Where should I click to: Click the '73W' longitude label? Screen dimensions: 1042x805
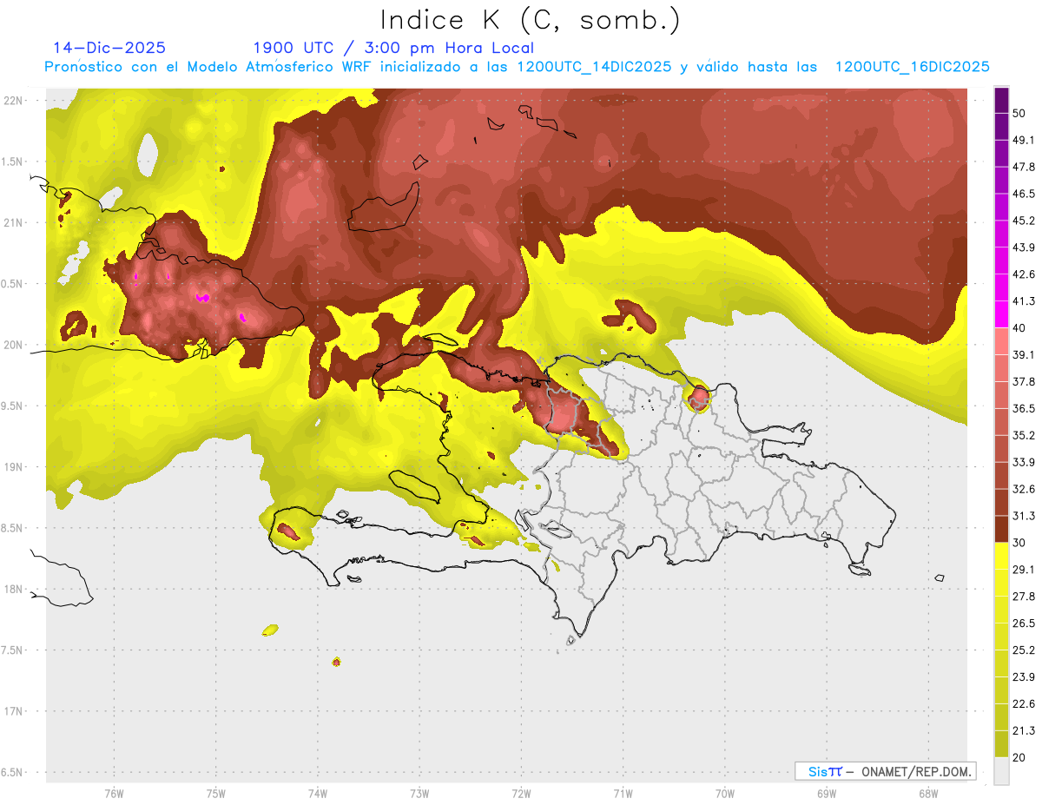[x=419, y=794]
